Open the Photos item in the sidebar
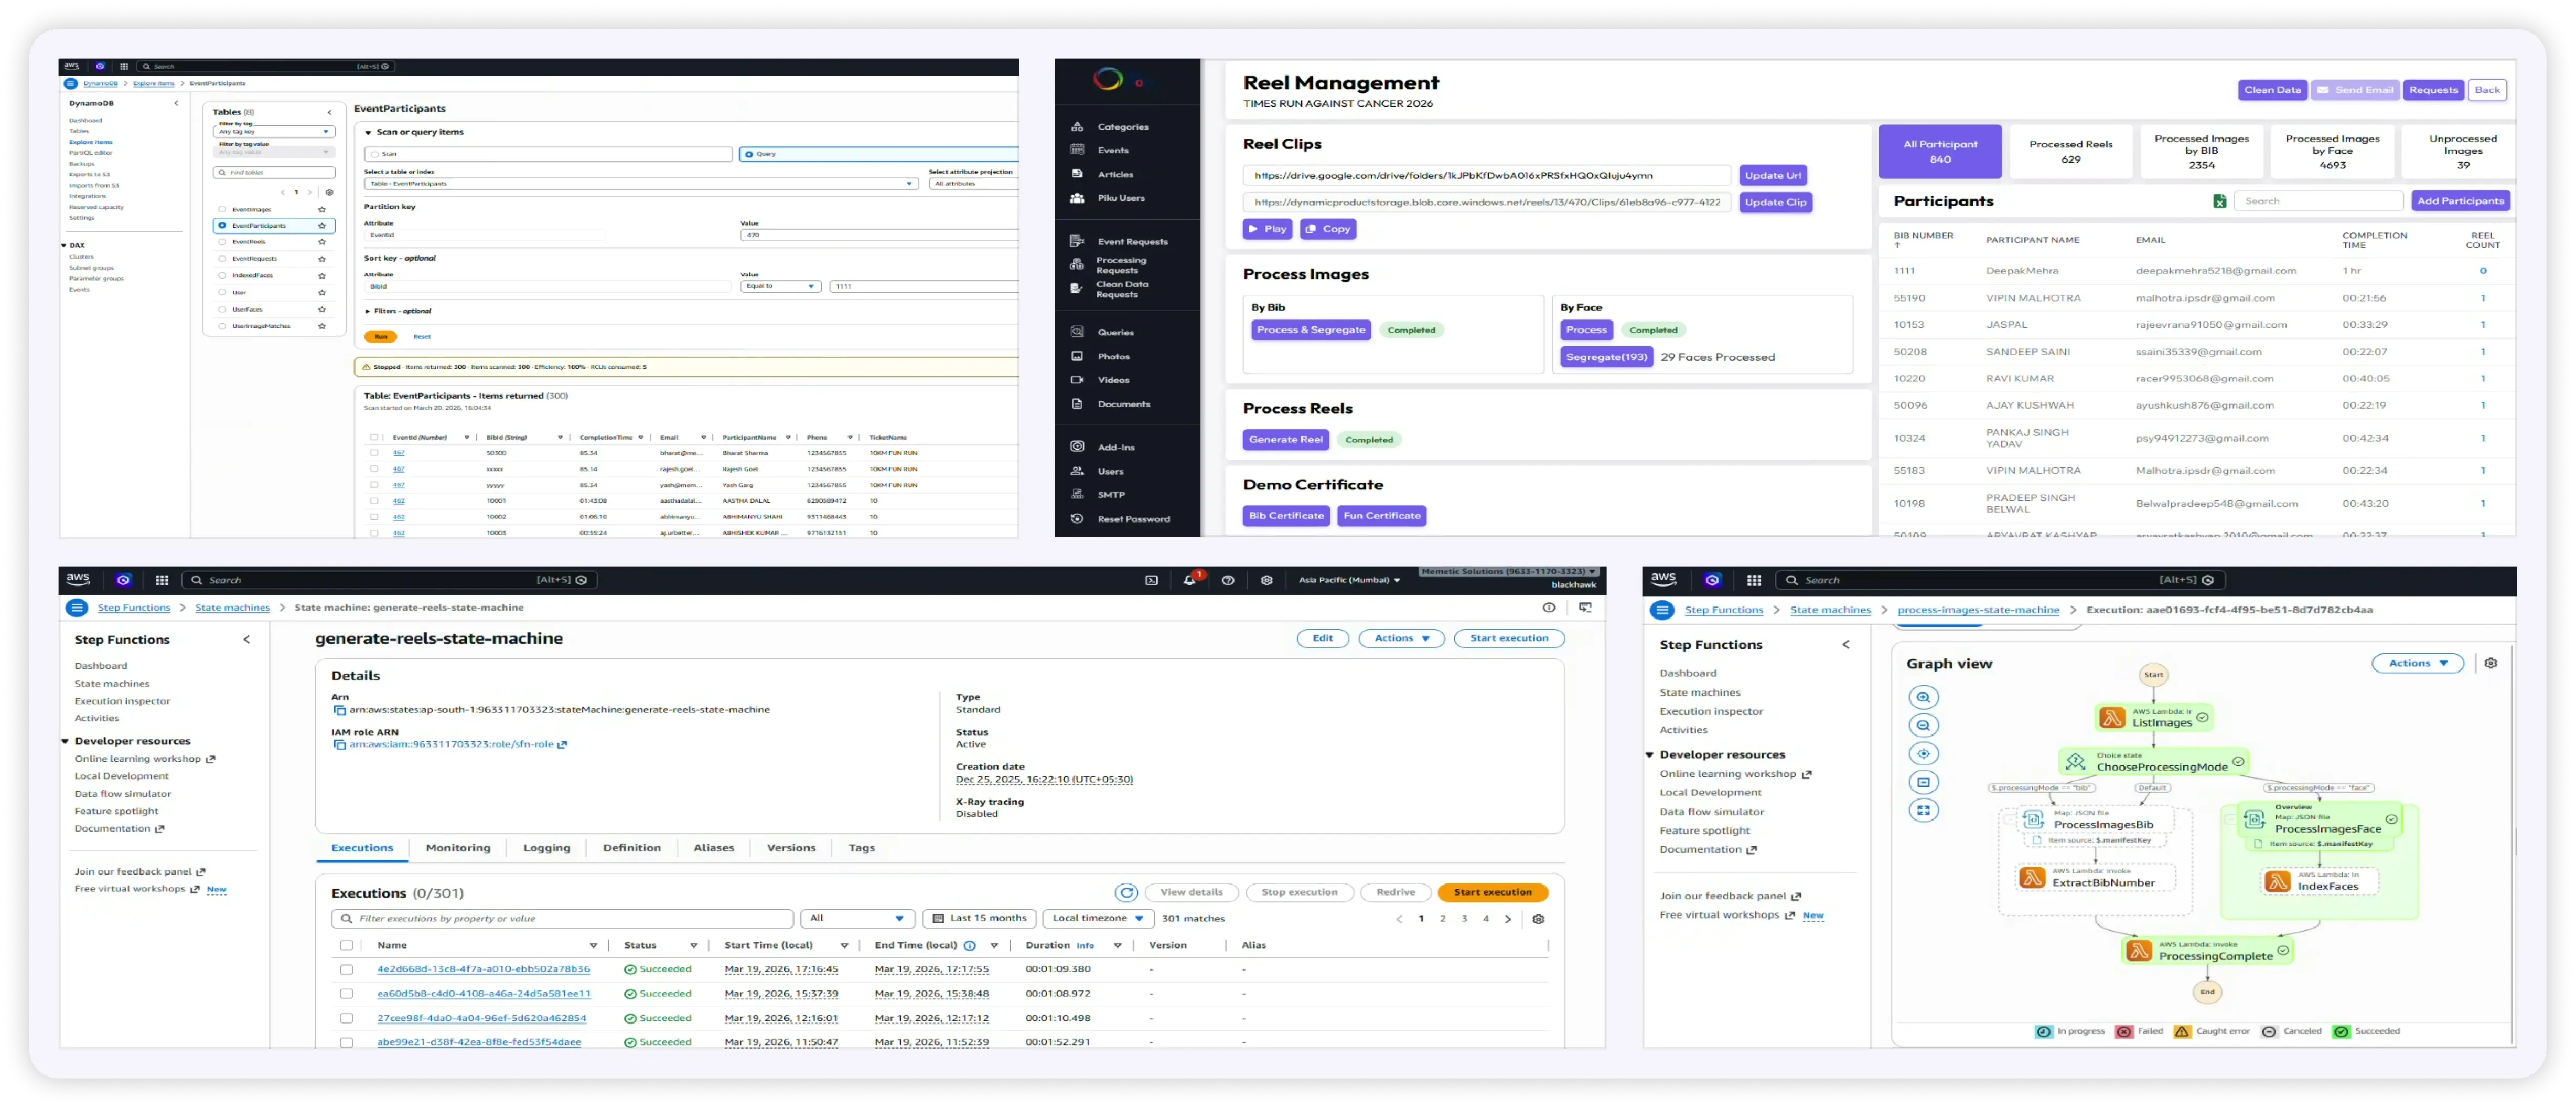Screen dimensions: 2576x1108 1113,356
